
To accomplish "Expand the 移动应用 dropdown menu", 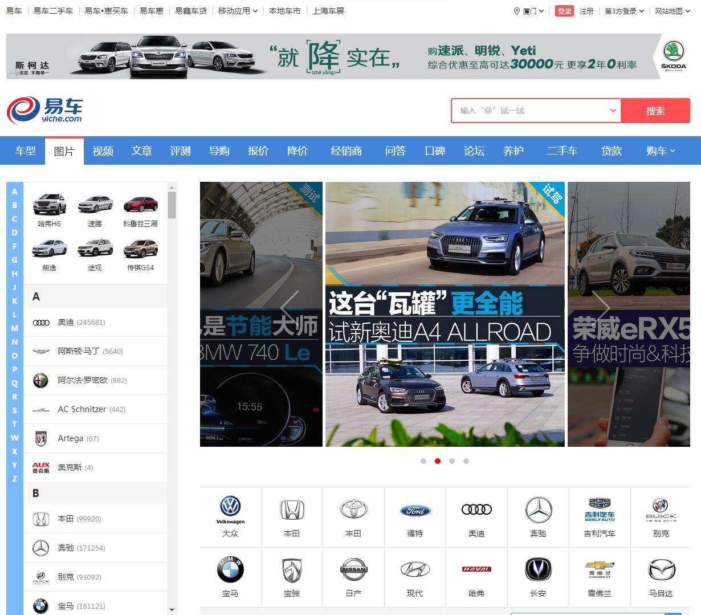I will pyautogui.click(x=238, y=11).
